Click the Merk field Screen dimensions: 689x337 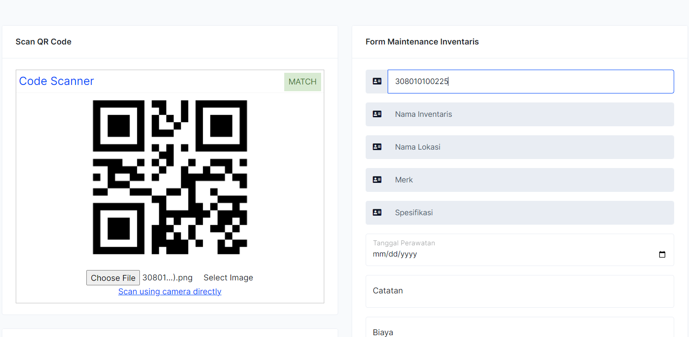point(531,180)
